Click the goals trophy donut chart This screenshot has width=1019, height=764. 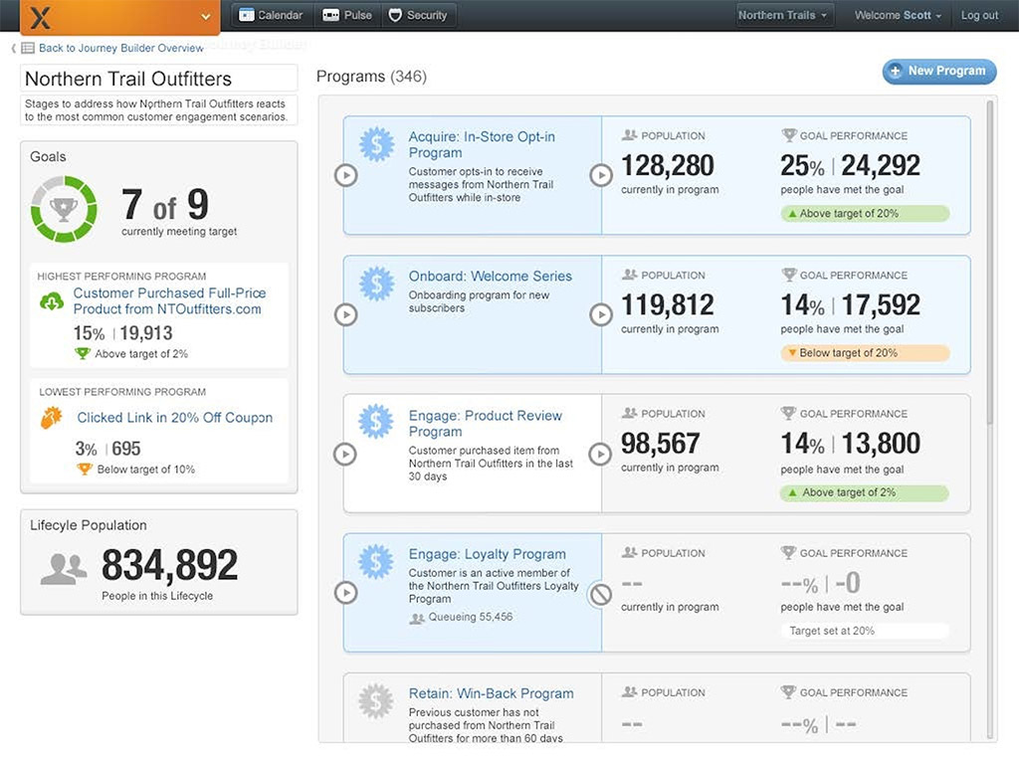(64, 209)
